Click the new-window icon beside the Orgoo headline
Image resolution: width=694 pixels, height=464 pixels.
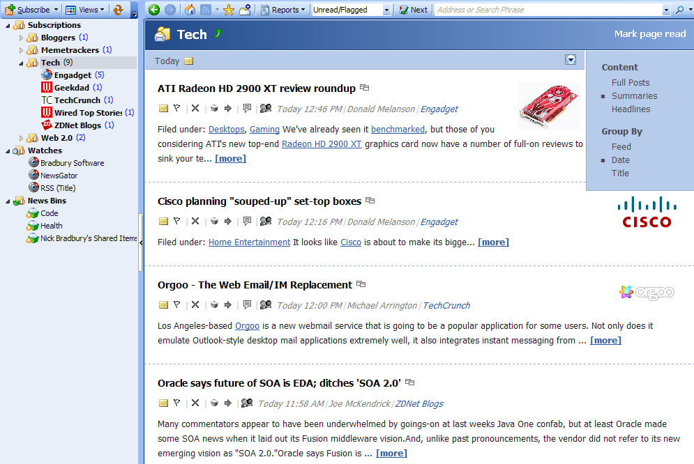coord(361,284)
